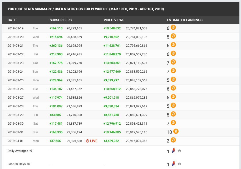Click the Bitcoin icon in the 2019-03-23 row
Screen dimensions: 241x169
tap(173, 62)
